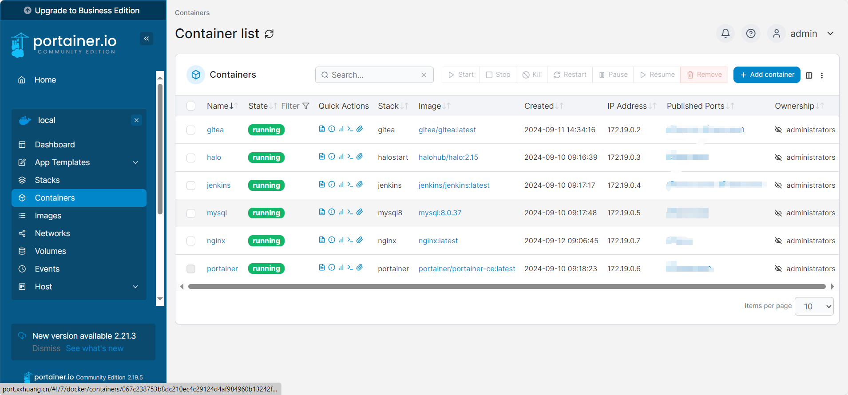Screen dimensions: 848x395
Task: Open inspect icon for gitea container
Action: (332, 129)
